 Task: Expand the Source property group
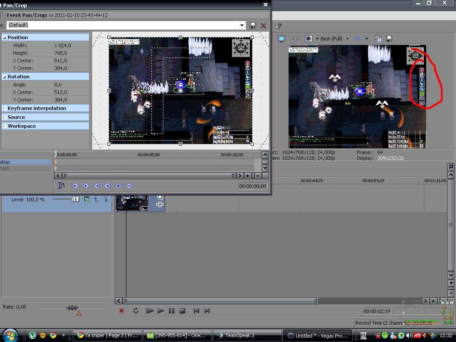(x=4, y=117)
